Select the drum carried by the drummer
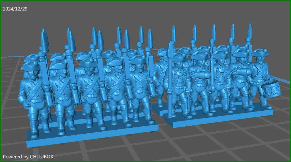Screen dimensions: 291x162 click(269, 89)
